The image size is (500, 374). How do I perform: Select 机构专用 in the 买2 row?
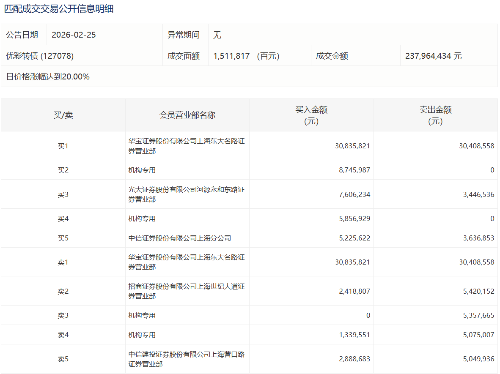click(142, 170)
